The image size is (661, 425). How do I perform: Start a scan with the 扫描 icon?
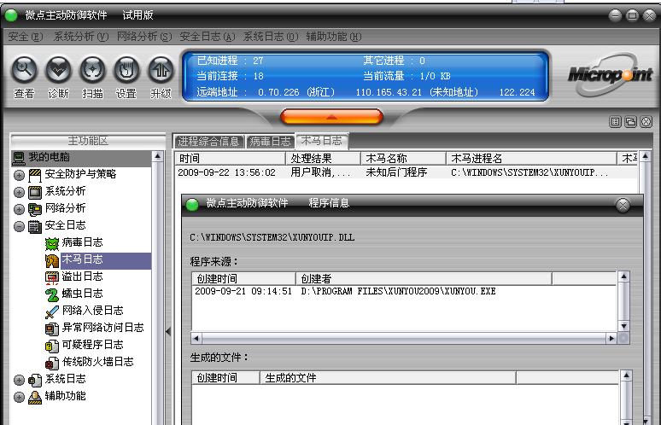(92, 70)
